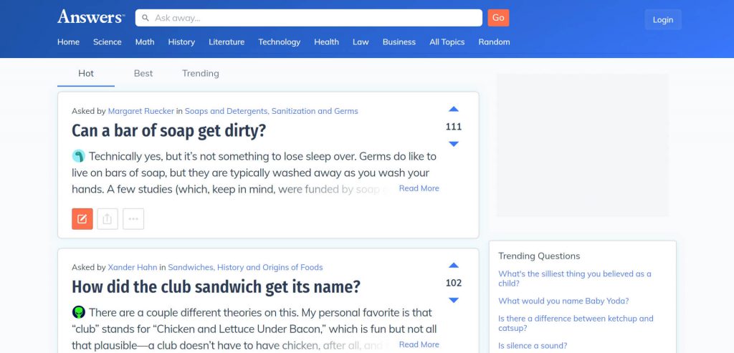Screen dimensions: 734x353
Task: Switch to the Trending tab
Action: [x=201, y=73]
